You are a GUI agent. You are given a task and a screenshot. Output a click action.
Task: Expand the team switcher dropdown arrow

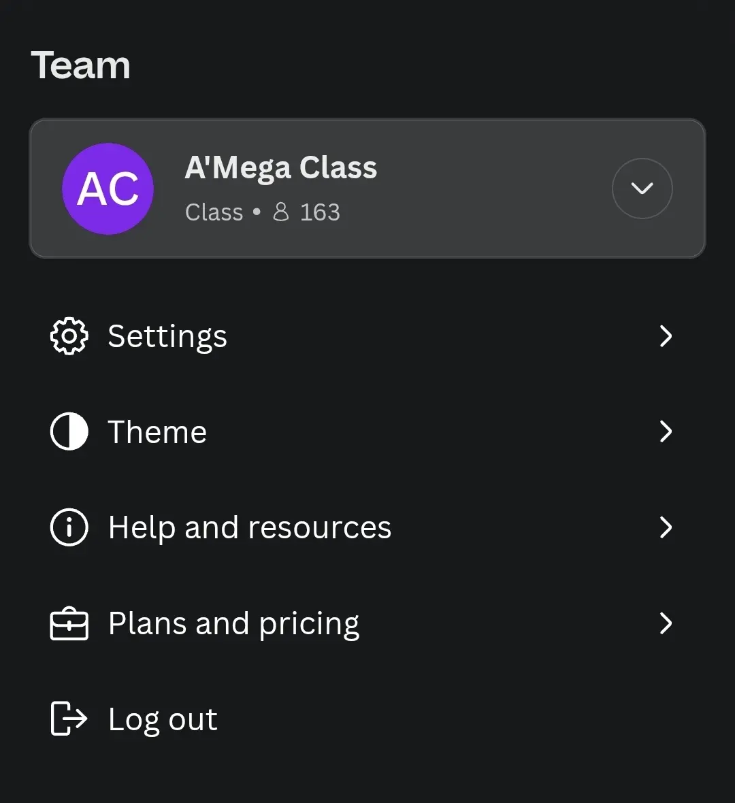click(642, 189)
